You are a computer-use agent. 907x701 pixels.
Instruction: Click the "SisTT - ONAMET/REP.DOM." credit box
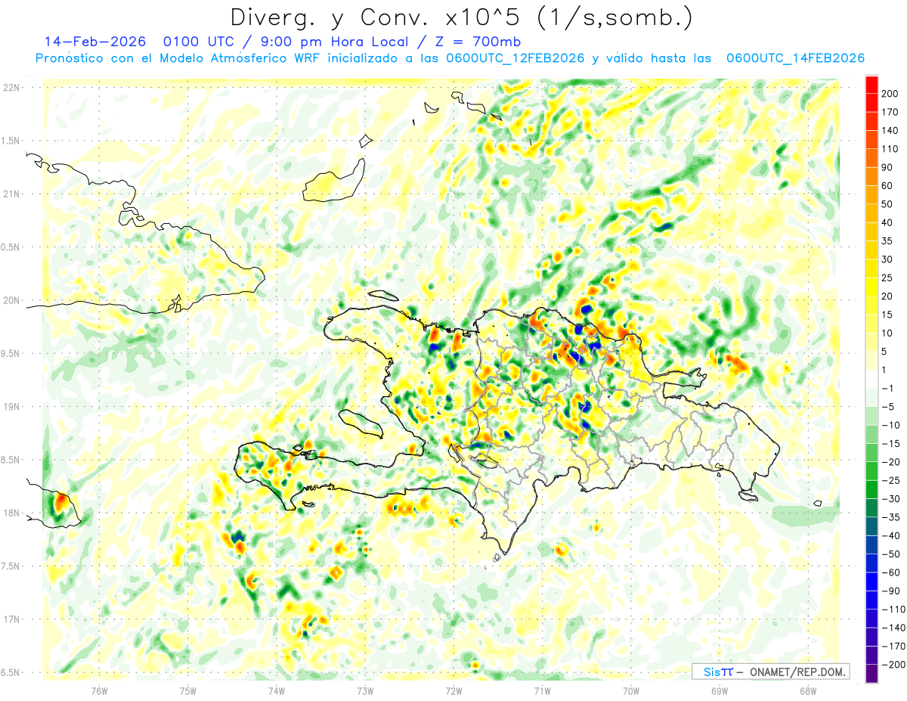pyautogui.click(x=770, y=672)
